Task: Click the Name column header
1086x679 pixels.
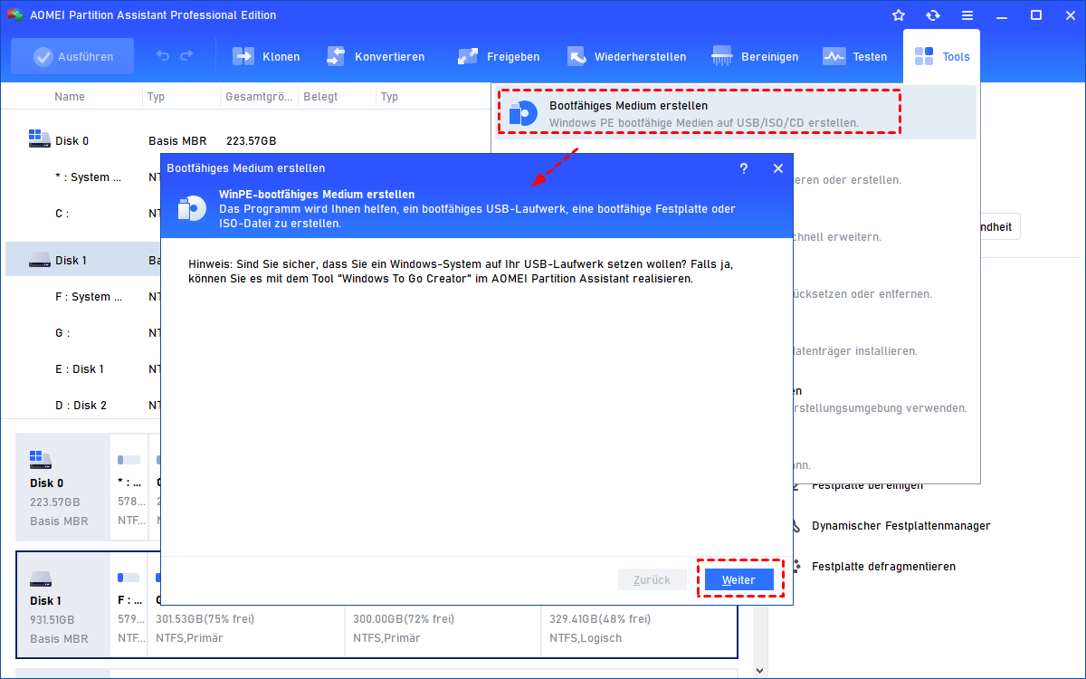Action: 70,97
